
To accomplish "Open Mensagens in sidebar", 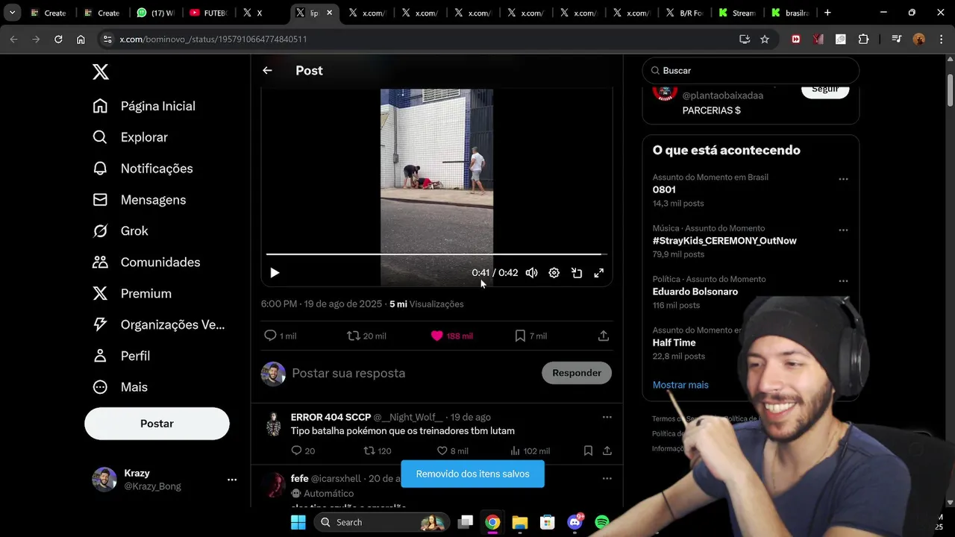I will [139, 200].
